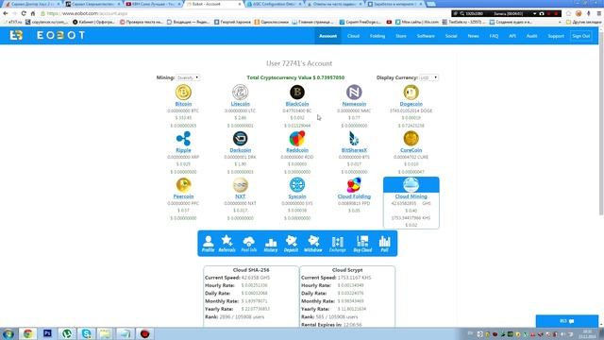604x340 pixels.
Task: Open Pool Info in the blue toolbar
Action: [249, 244]
